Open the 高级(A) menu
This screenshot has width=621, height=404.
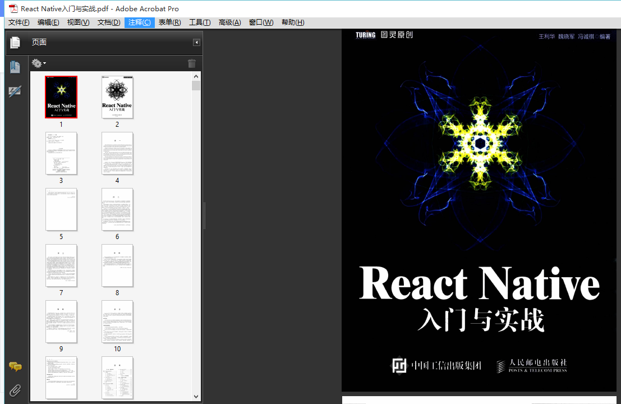pos(229,22)
